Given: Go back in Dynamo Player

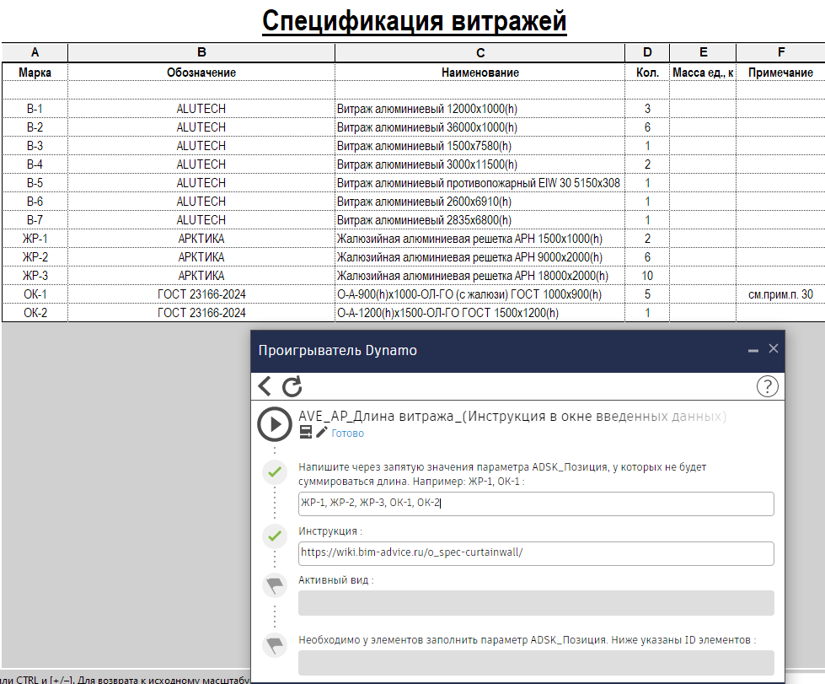Looking at the screenshot, I should [265, 386].
